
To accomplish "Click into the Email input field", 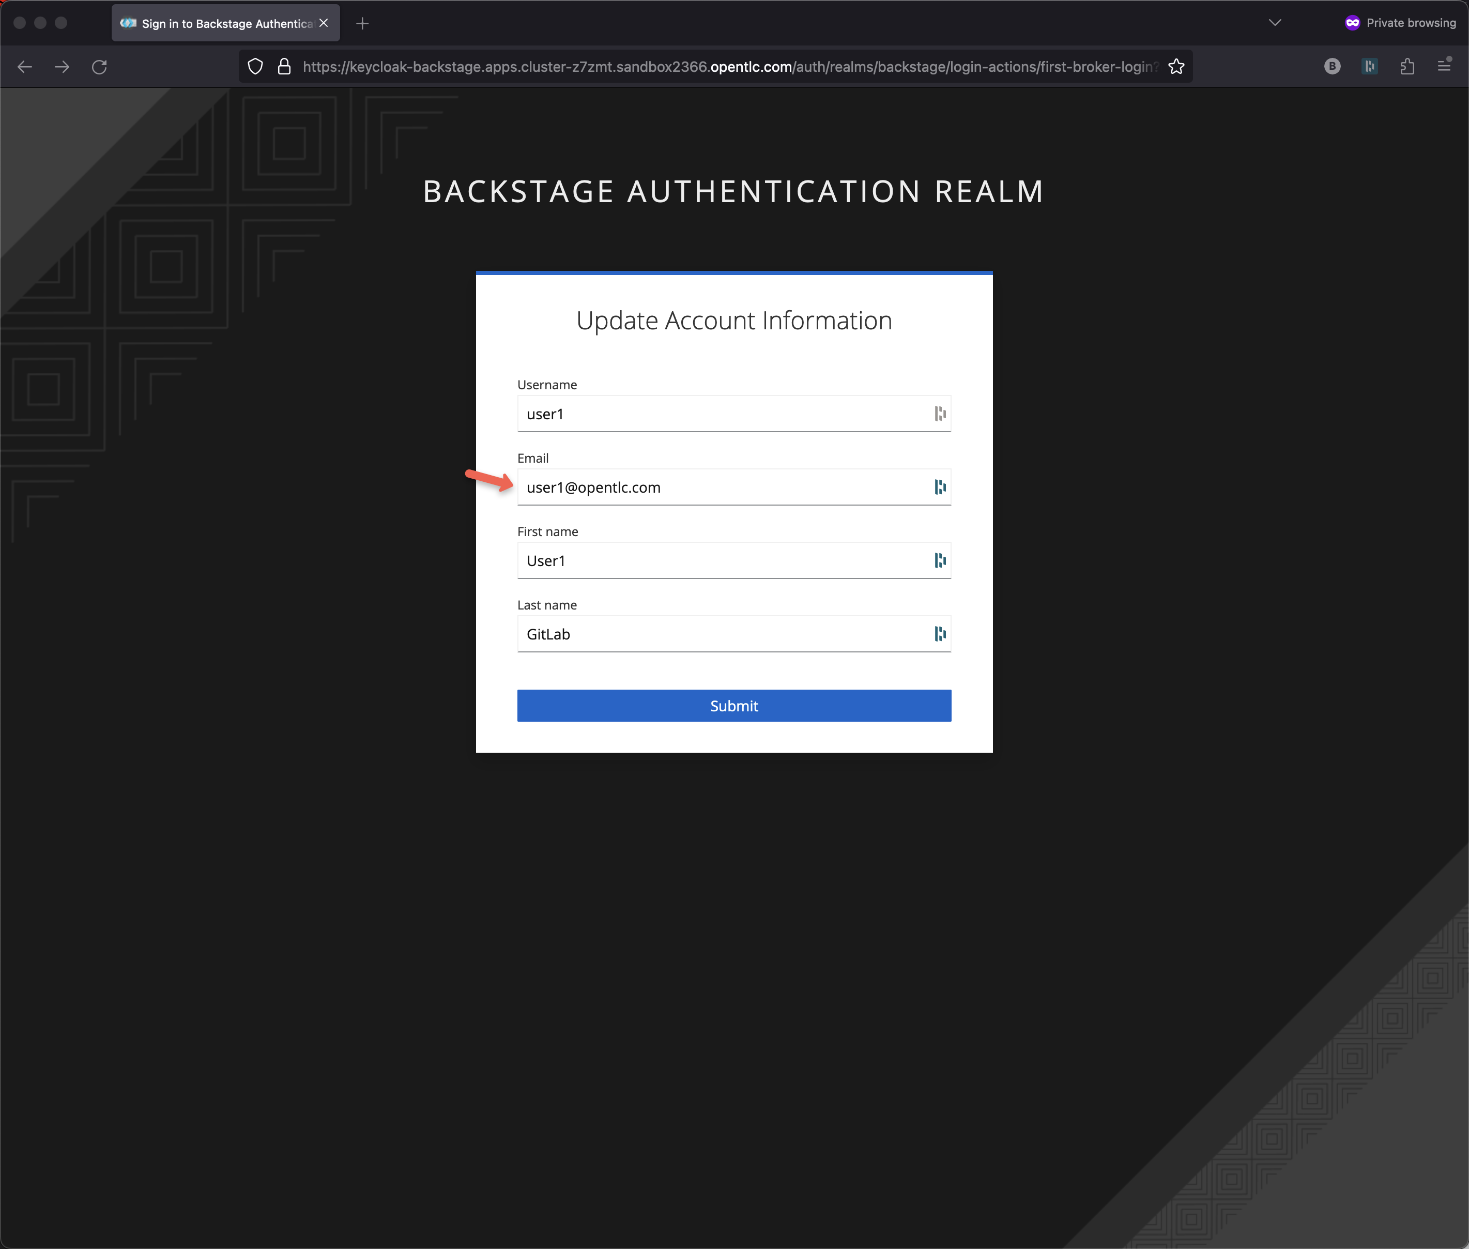I will pos(722,487).
